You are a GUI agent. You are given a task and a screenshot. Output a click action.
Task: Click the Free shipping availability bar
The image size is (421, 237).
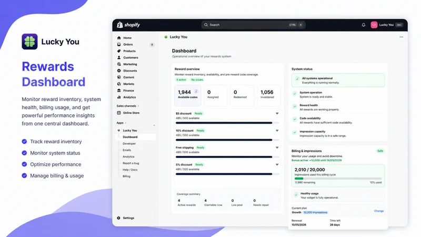[x=227, y=157]
